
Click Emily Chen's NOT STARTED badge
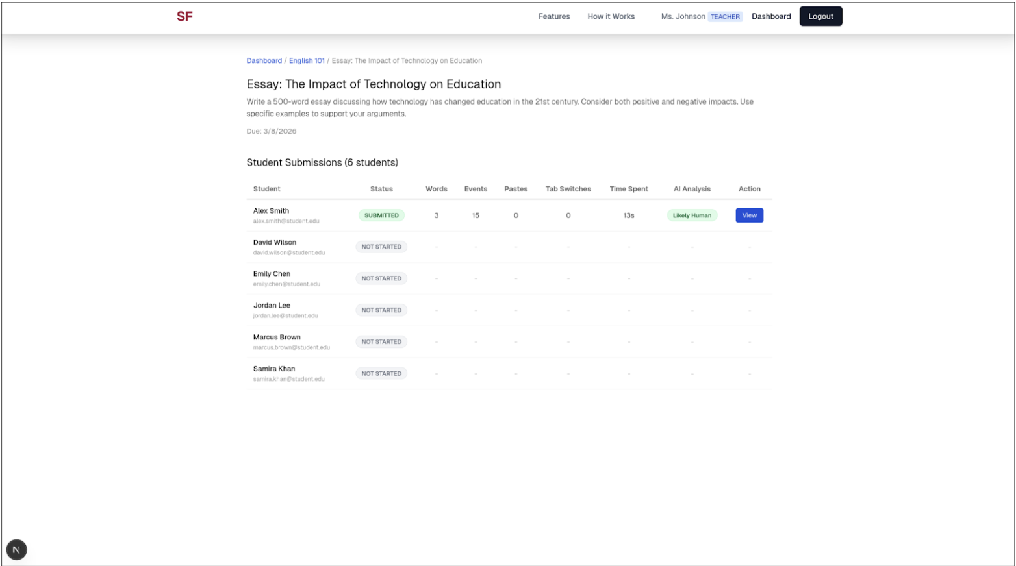[x=381, y=278]
